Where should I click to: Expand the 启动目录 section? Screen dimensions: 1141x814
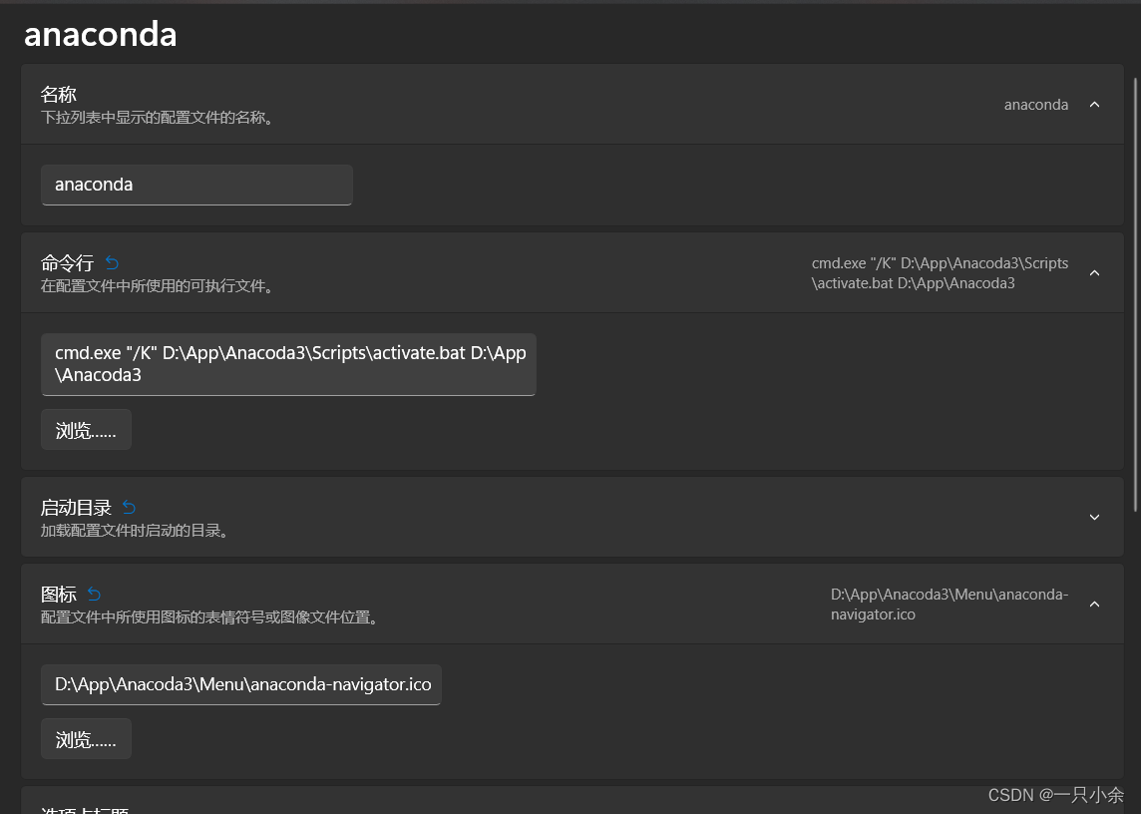click(1094, 517)
